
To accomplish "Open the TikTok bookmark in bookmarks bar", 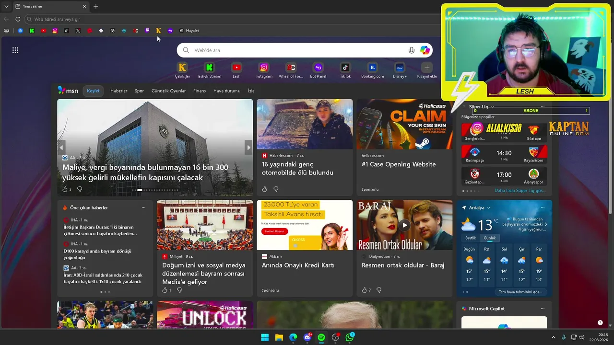I will (x=66, y=31).
